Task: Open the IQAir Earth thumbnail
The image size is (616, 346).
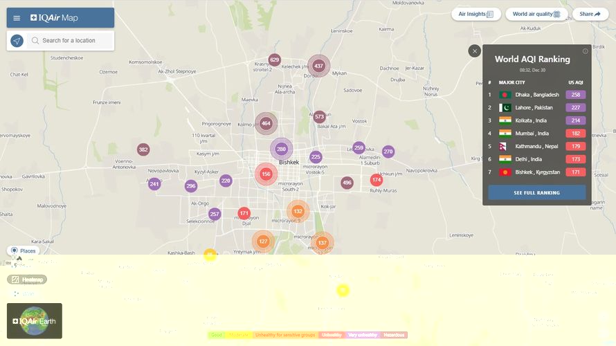Action: [x=35, y=321]
